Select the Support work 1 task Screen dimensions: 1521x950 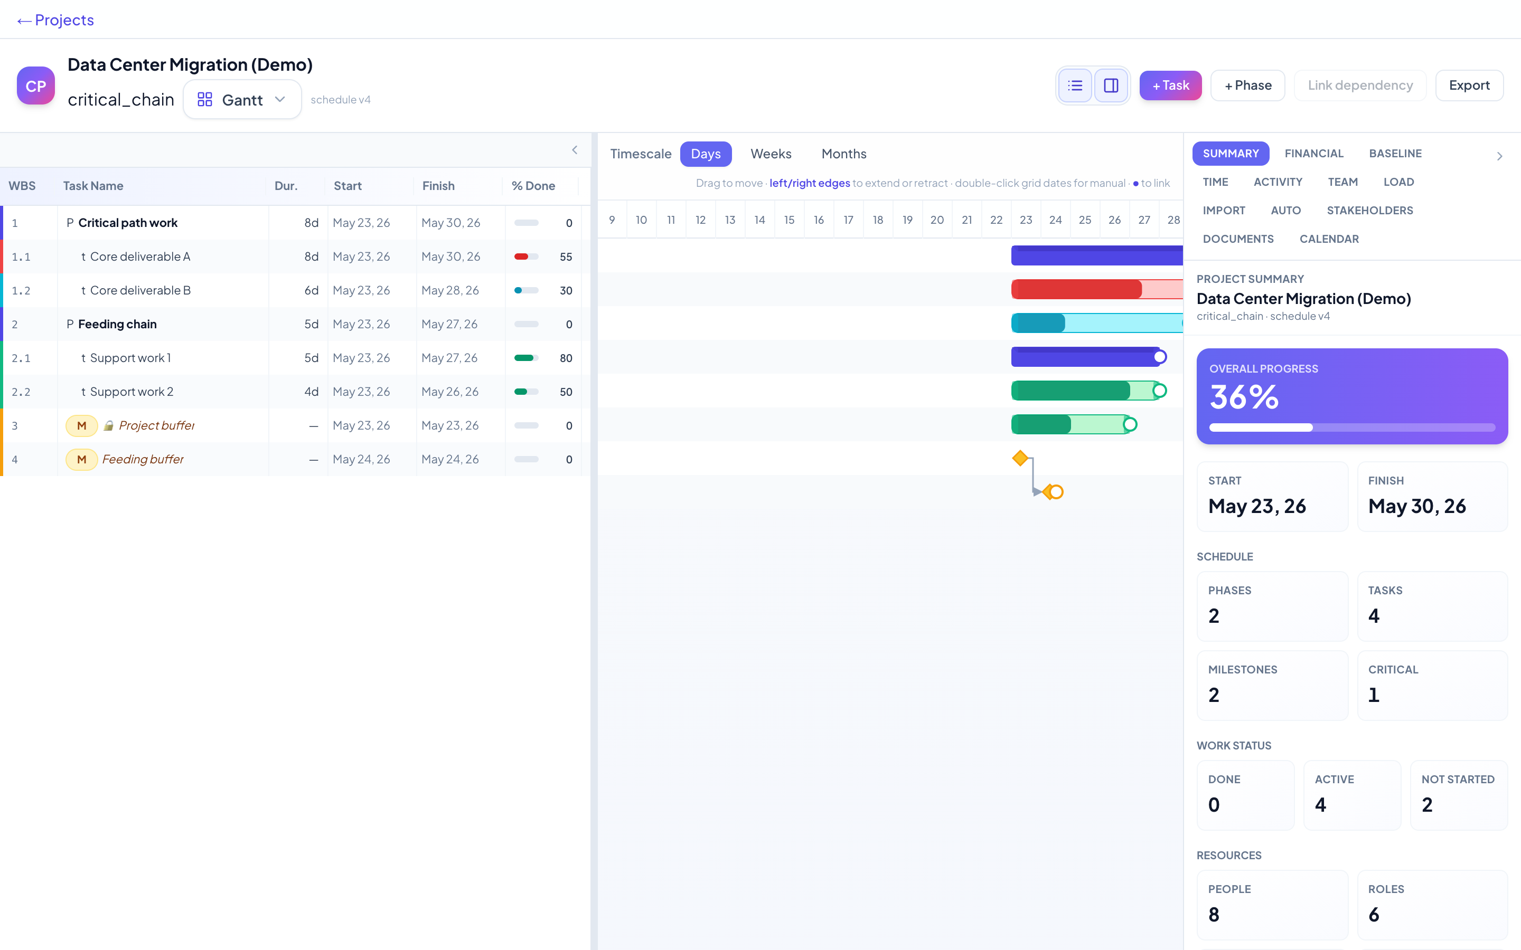295,358
